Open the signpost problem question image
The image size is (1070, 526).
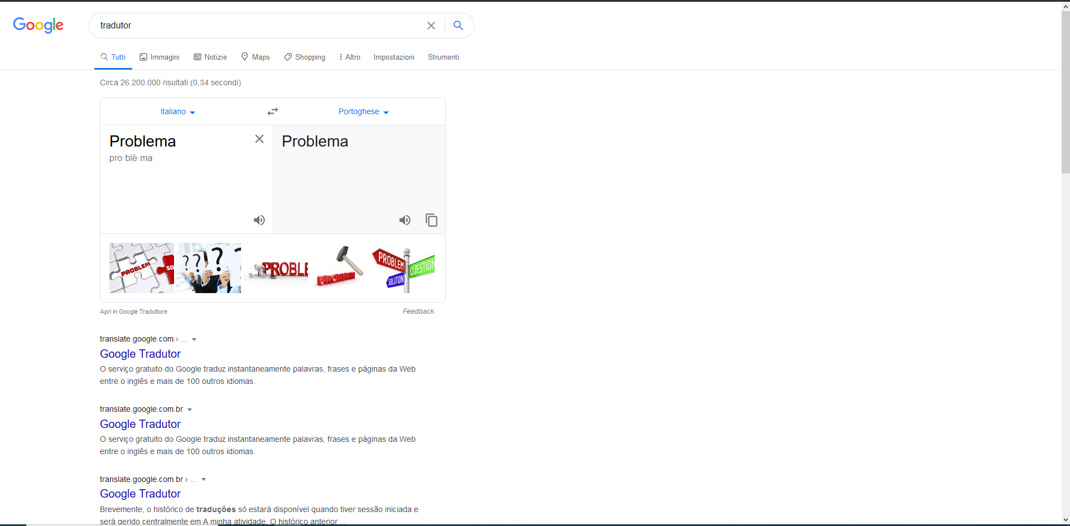tap(403, 268)
